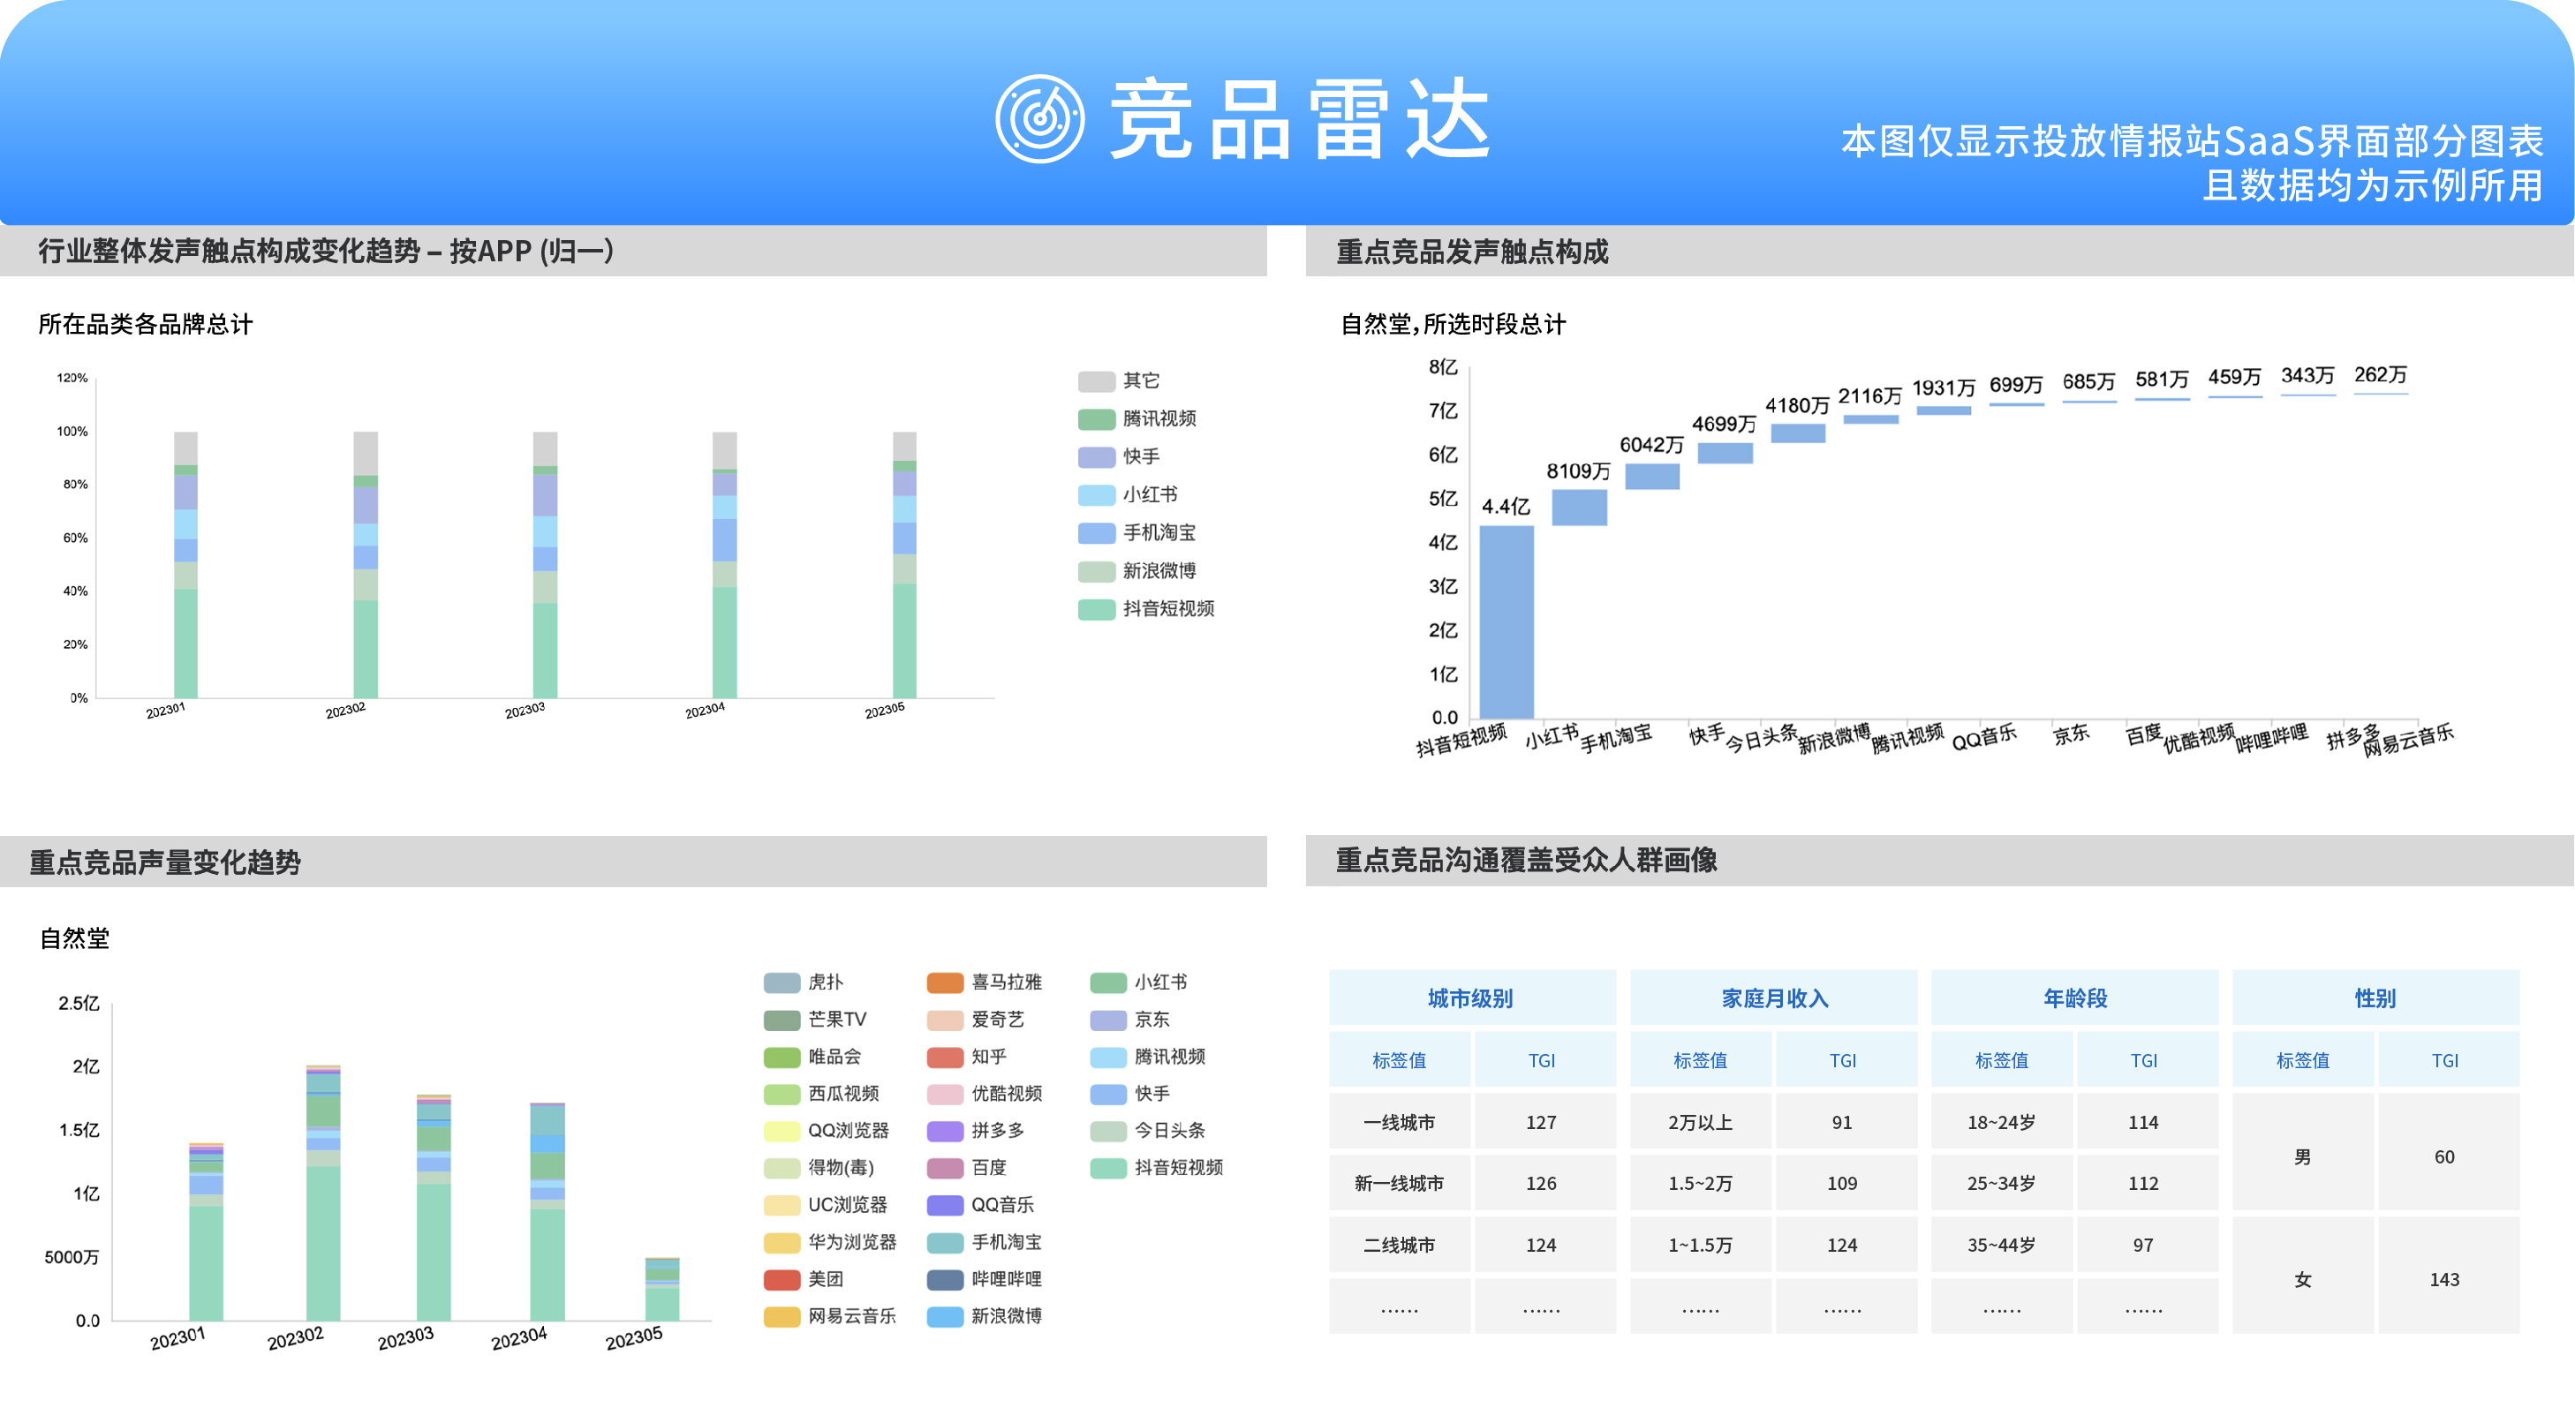Click the 二线城市 table cell
The height and width of the screenshot is (1408, 2575).
1400,1244
